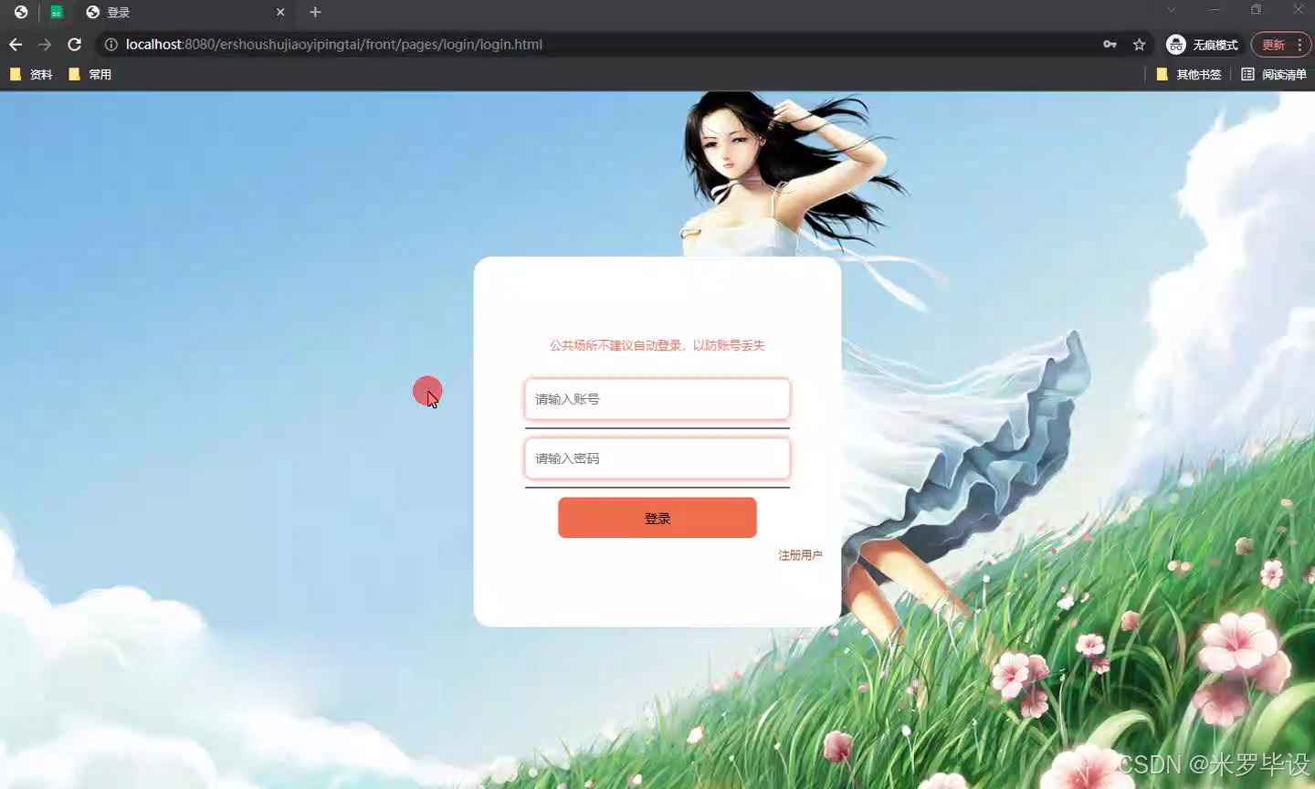Focus the 请输入账号 account field
1315x789 pixels.
point(657,399)
